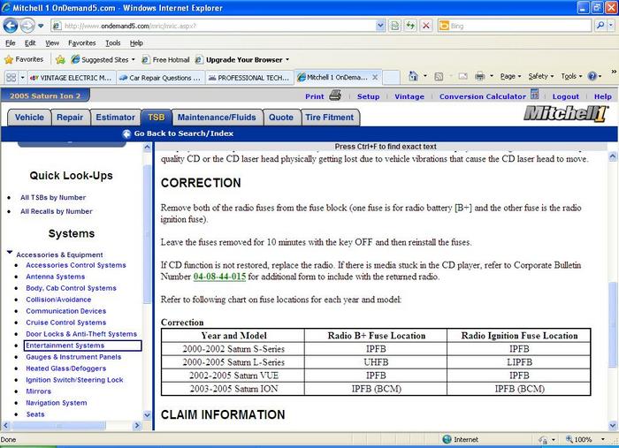The width and height of the screenshot is (619, 448).
Task: Switch to the Quote tab
Action: click(x=281, y=118)
